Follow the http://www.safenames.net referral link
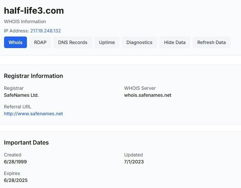Screen dimensions: 241x188 click(x=33, y=114)
